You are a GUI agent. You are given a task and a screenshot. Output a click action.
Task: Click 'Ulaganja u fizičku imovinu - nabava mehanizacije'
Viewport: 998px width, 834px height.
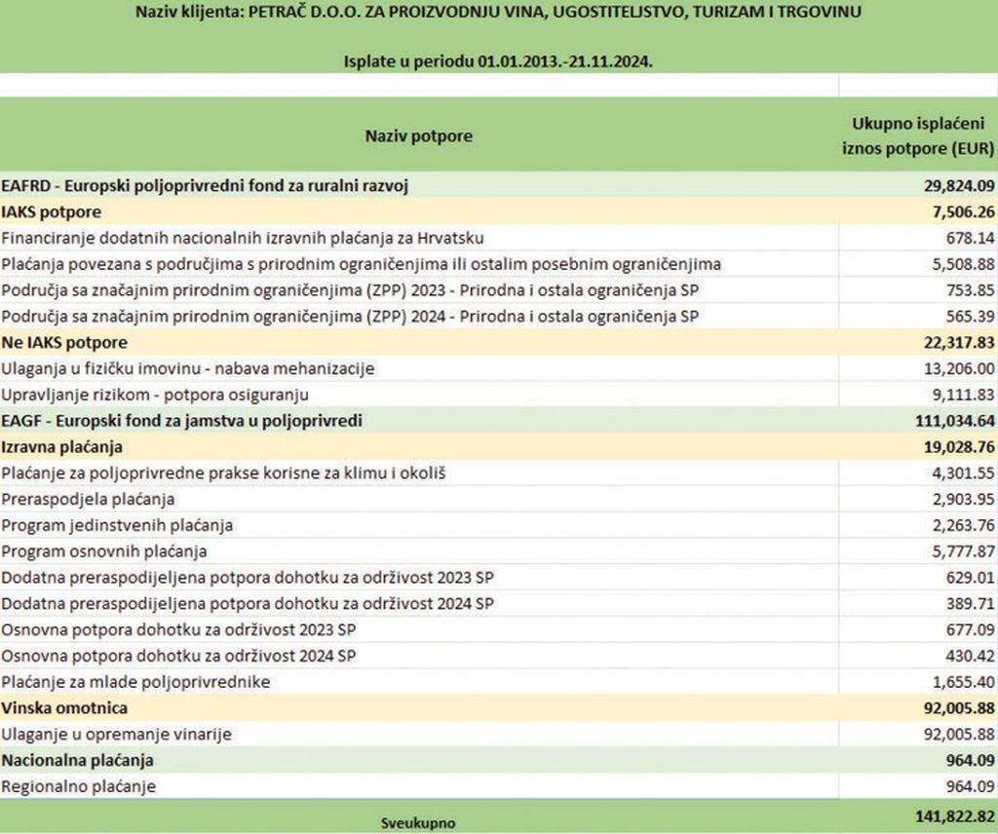(x=188, y=368)
